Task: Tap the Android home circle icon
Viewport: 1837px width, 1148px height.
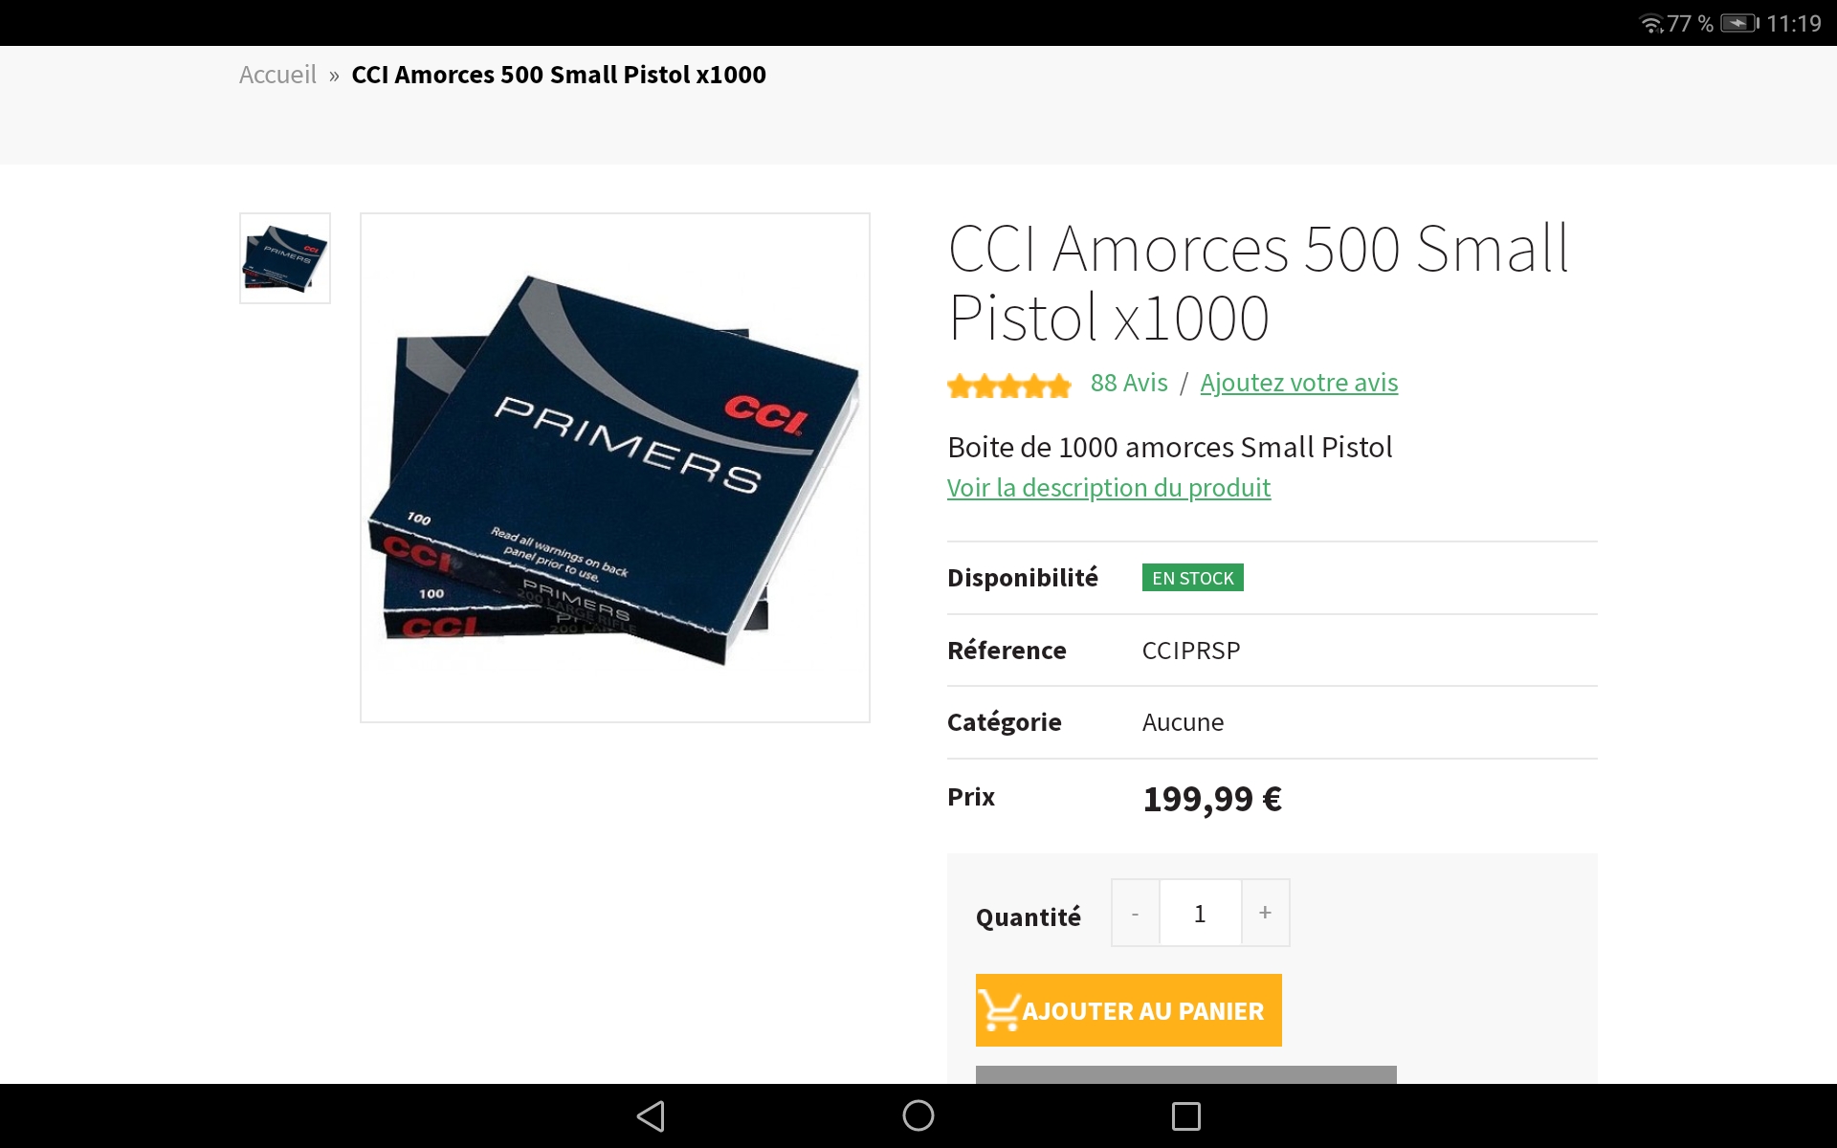Action: click(918, 1115)
